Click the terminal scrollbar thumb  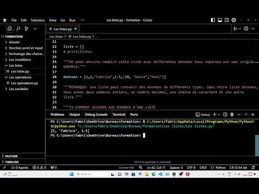pyautogui.click(x=257, y=145)
